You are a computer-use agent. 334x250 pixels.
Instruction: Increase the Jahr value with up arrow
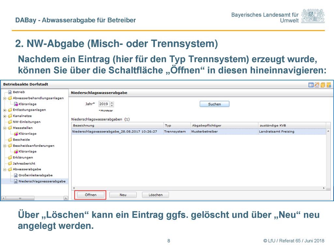click(112, 103)
